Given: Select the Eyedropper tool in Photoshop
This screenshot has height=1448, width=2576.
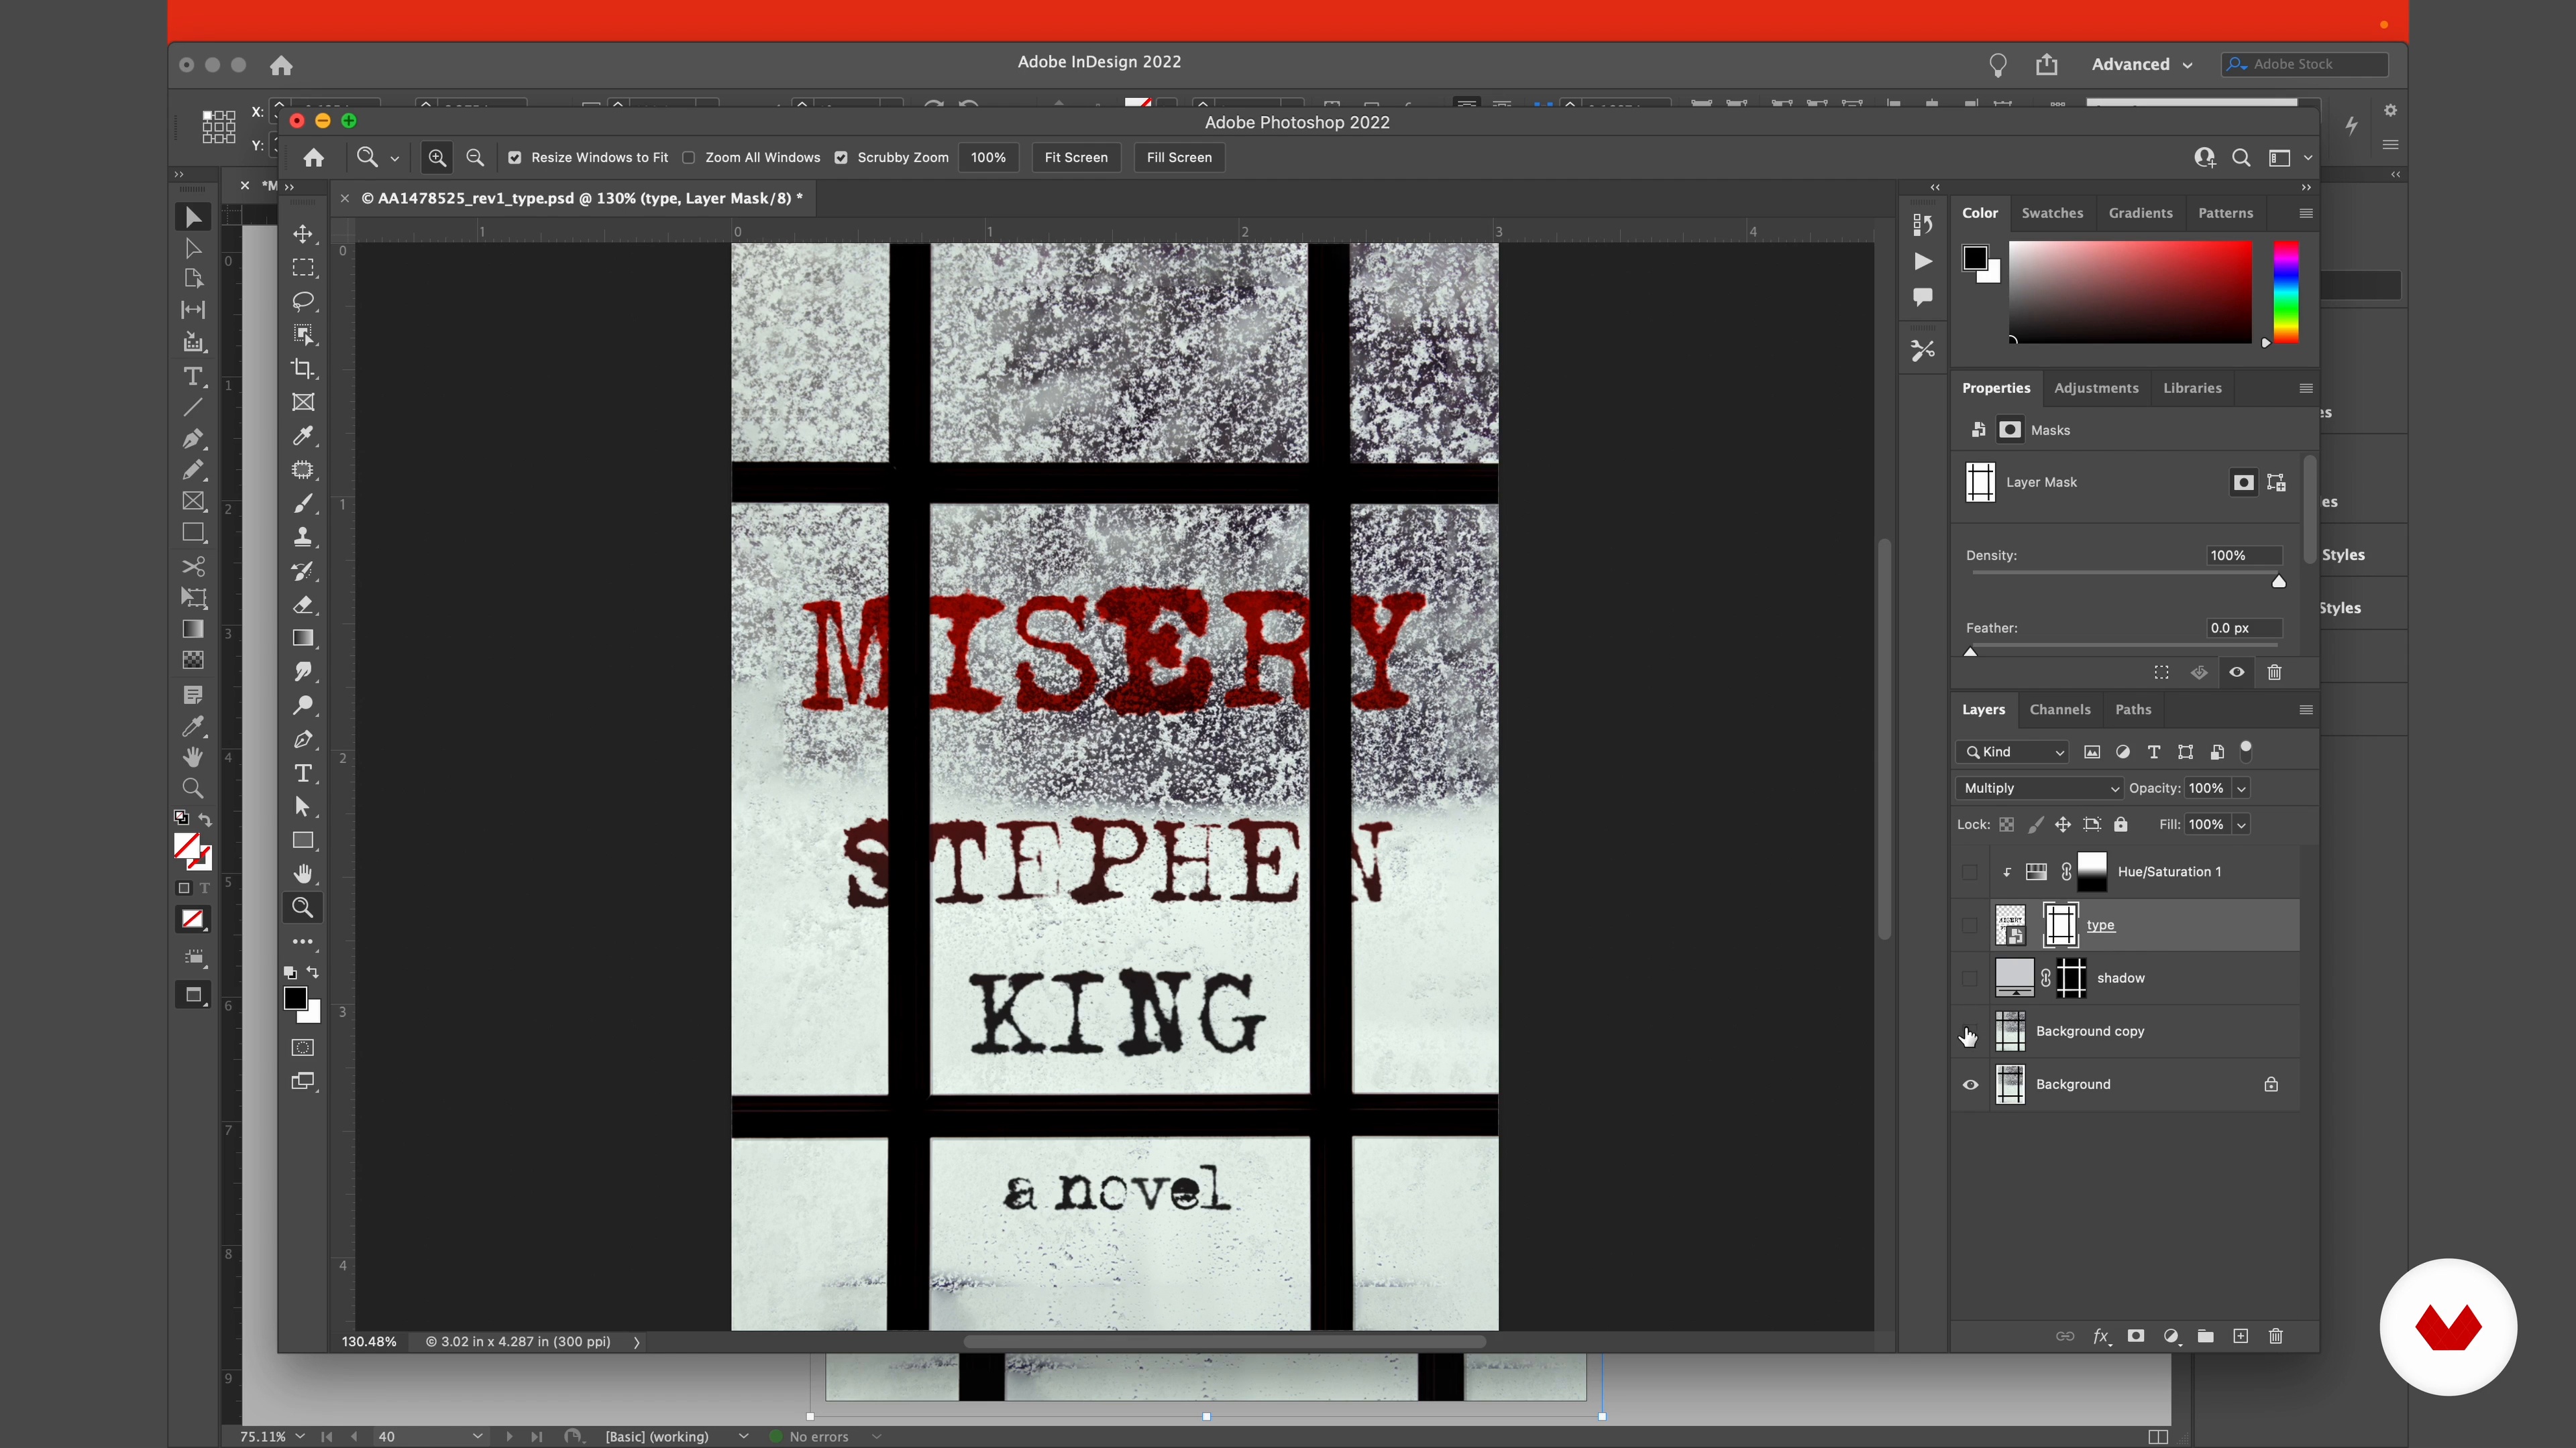Looking at the screenshot, I should coord(303,436).
